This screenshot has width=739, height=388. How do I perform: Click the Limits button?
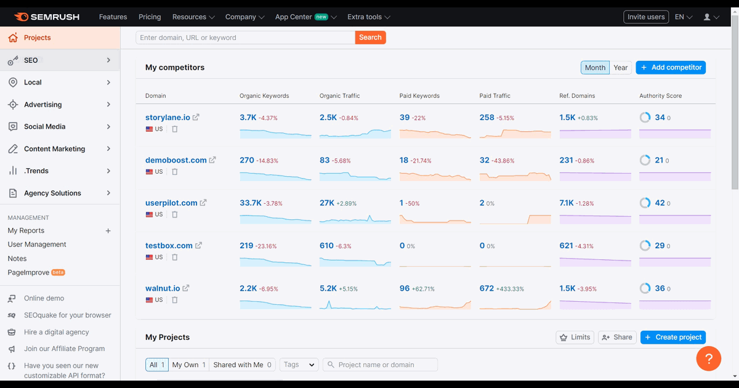click(x=575, y=337)
